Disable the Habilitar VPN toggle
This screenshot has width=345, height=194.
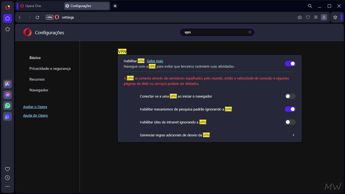pyautogui.click(x=290, y=64)
